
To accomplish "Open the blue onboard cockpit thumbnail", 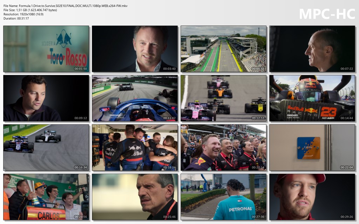I will coord(135,98).
